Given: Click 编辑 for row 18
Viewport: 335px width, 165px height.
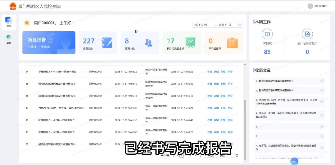Looking at the screenshot, I should 216,120.
